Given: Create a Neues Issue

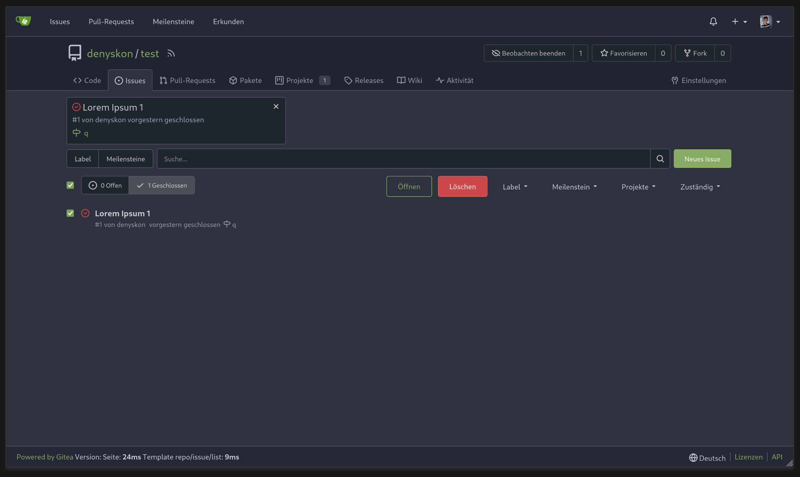Looking at the screenshot, I should tap(702, 159).
